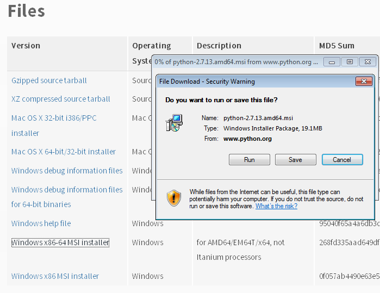Click Save to download the MSI file
Screen dimensions: 380x293
[295, 160]
